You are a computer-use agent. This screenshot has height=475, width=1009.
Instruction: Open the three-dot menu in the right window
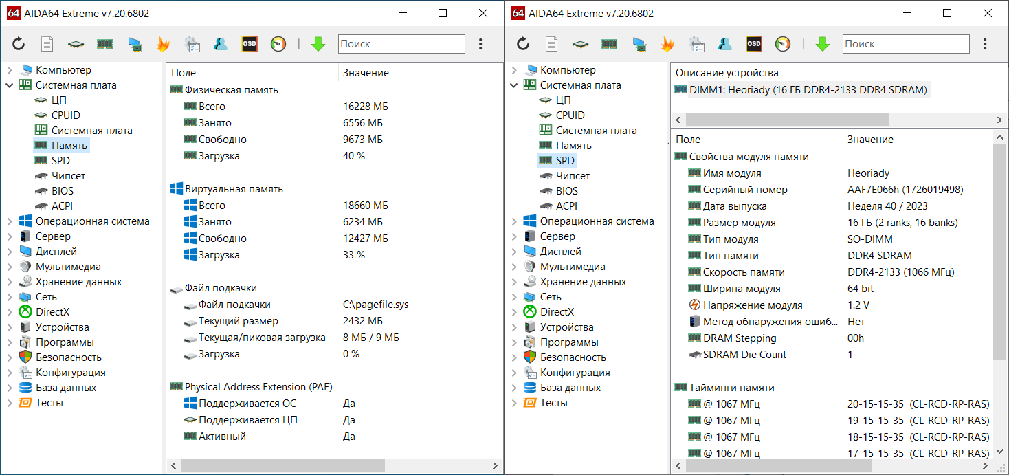(x=985, y=44)
